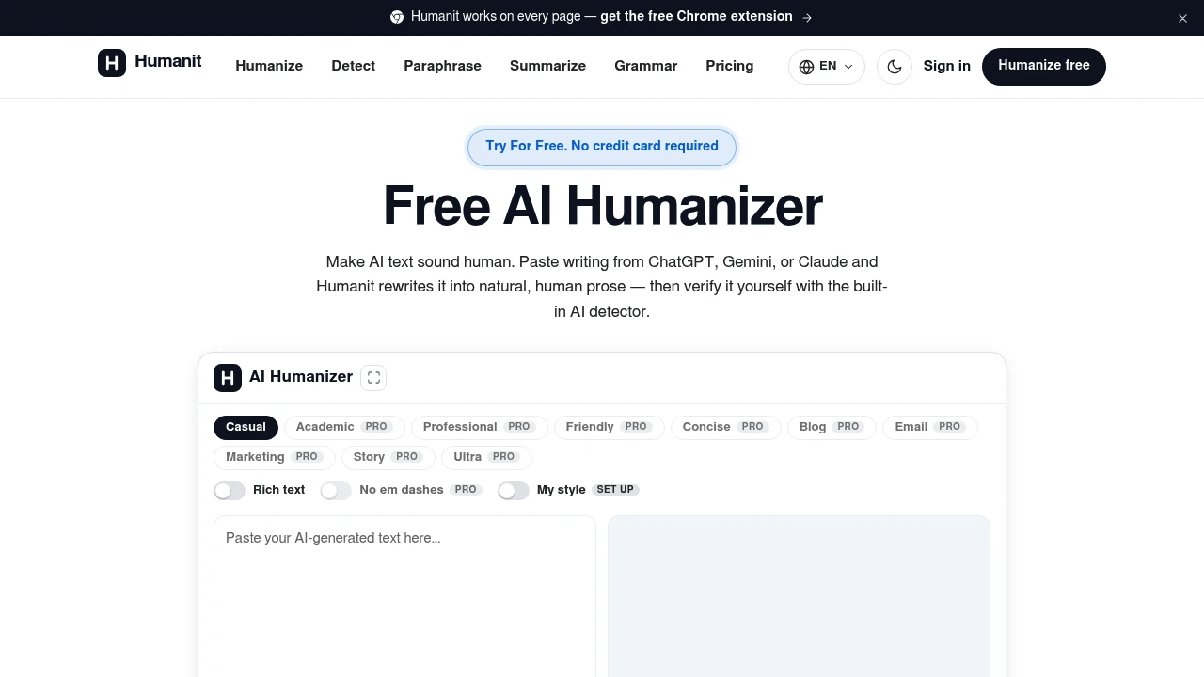Click the arrow icon after Chrome extension text
The image size is (1204, 677).
807,17
